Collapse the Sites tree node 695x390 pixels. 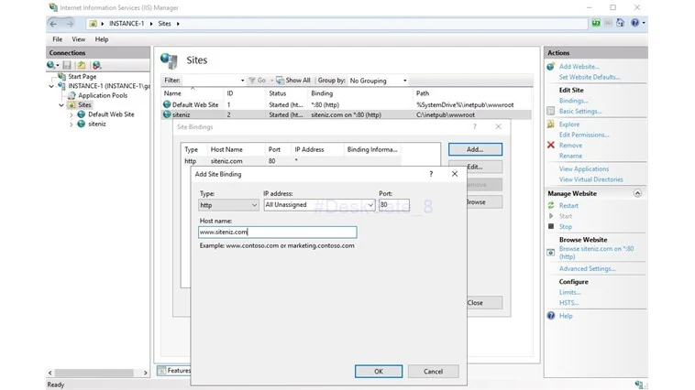pyautogui.click(x=61, y=105)
